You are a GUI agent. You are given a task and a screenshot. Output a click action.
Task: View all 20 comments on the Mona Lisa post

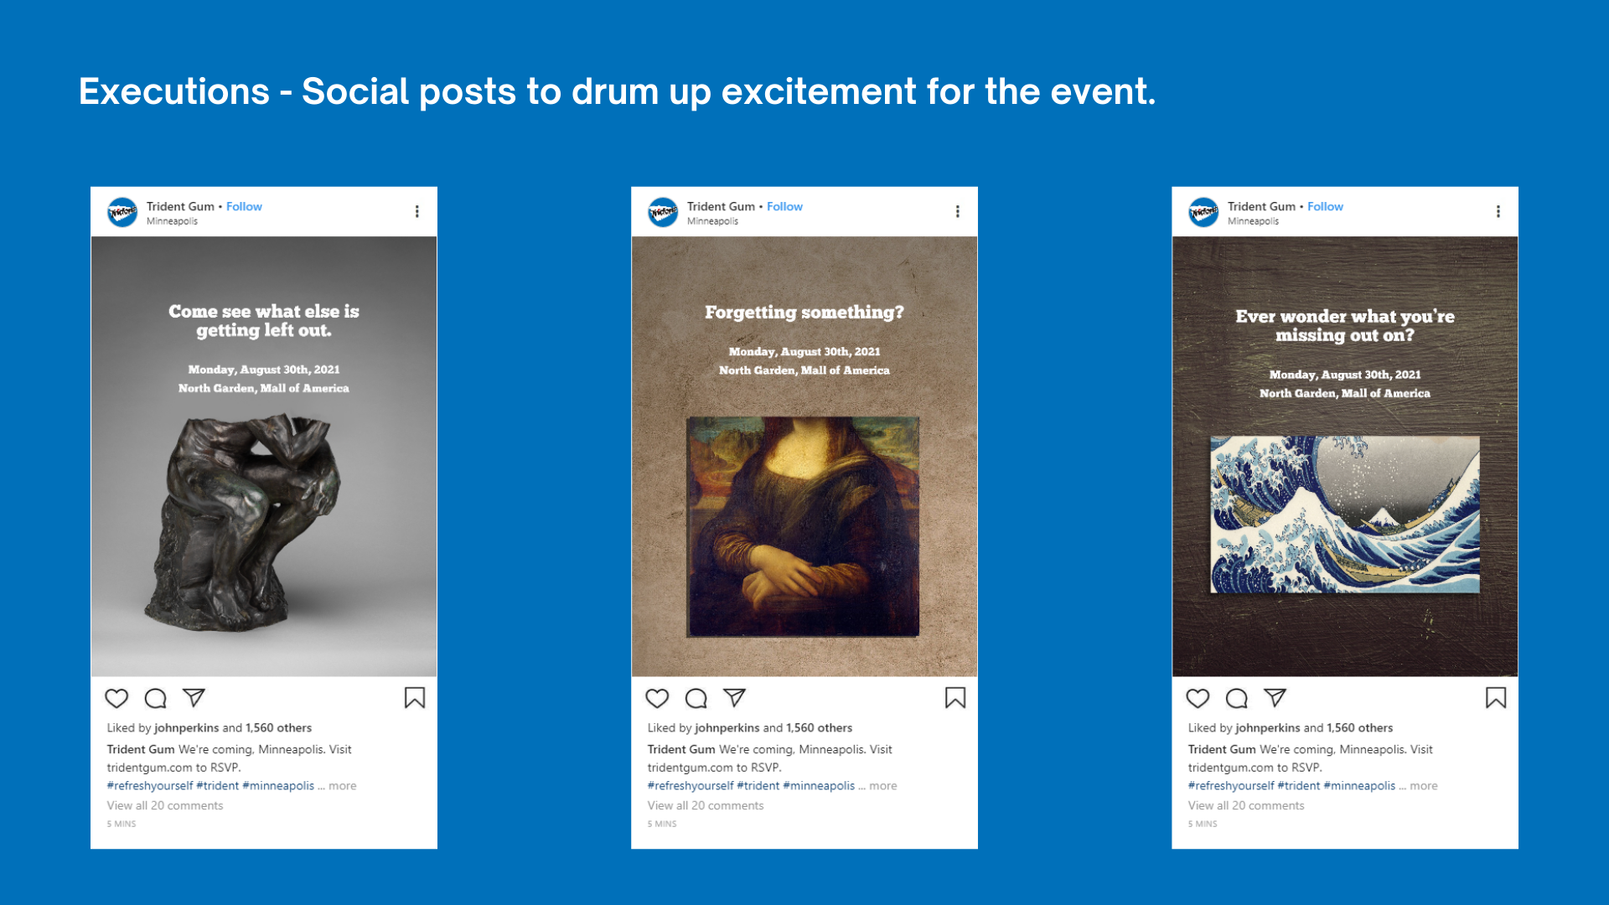point(706,805)
